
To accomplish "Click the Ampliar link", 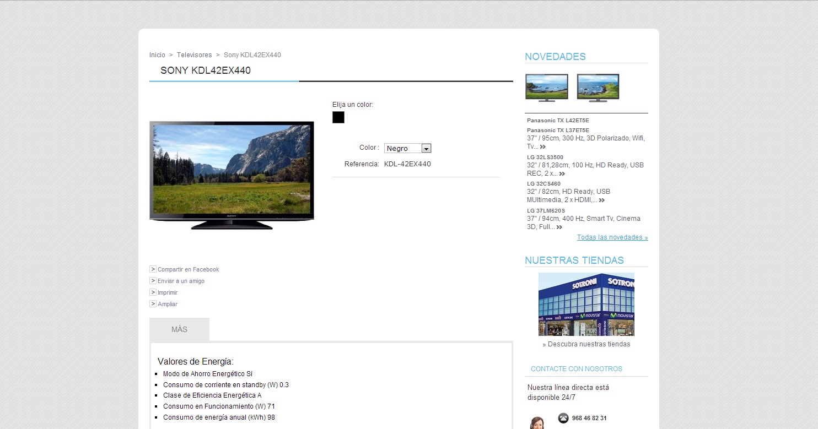I will [x=168, y=304].
